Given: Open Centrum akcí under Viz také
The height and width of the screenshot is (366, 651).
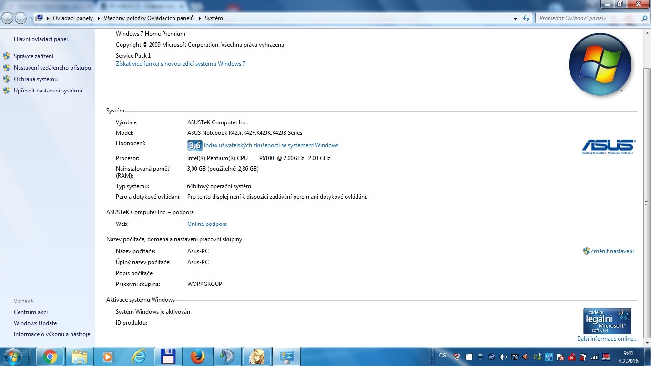Looking at the screenshot, I should tap(31, 312).
